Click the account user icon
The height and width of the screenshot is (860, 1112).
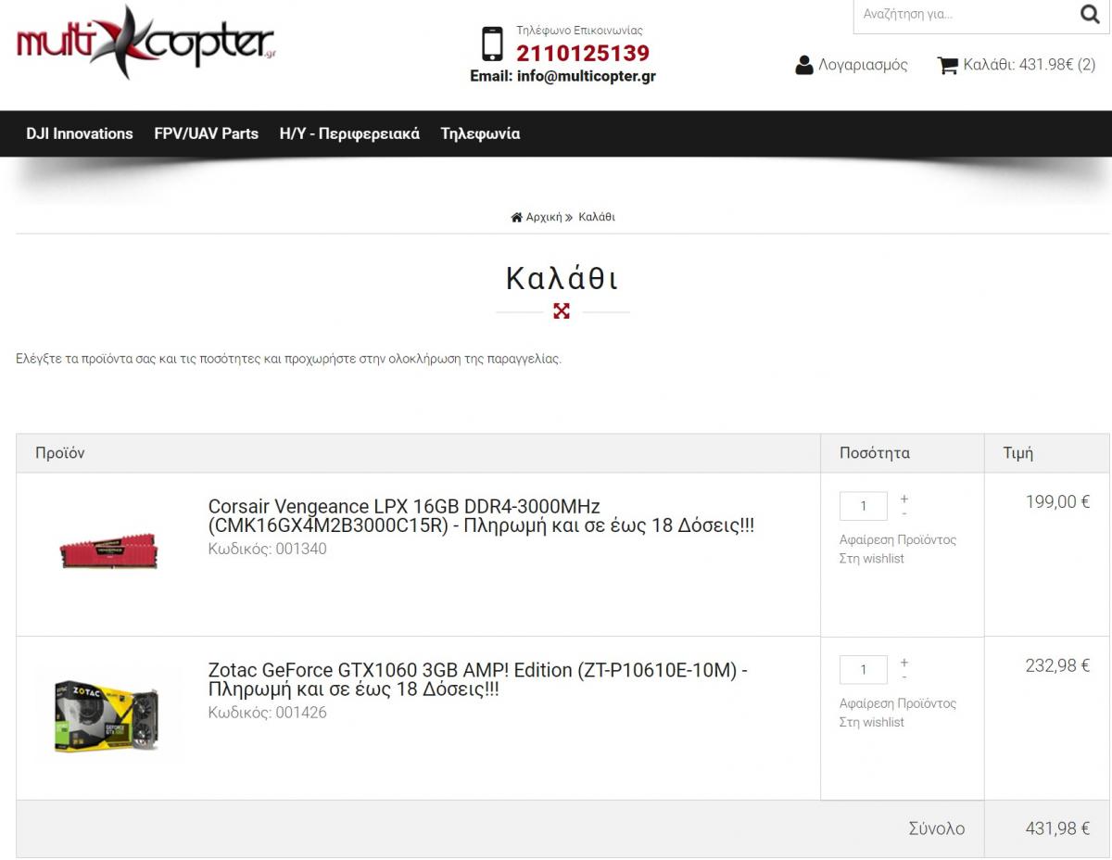(804, 65)
